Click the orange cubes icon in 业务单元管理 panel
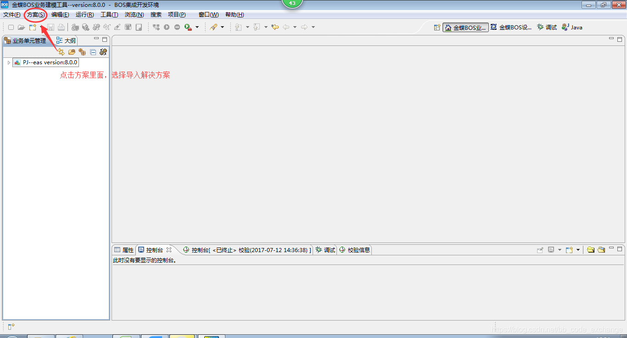This screenshot has width=627, height=338. click(x=82, y=52)
